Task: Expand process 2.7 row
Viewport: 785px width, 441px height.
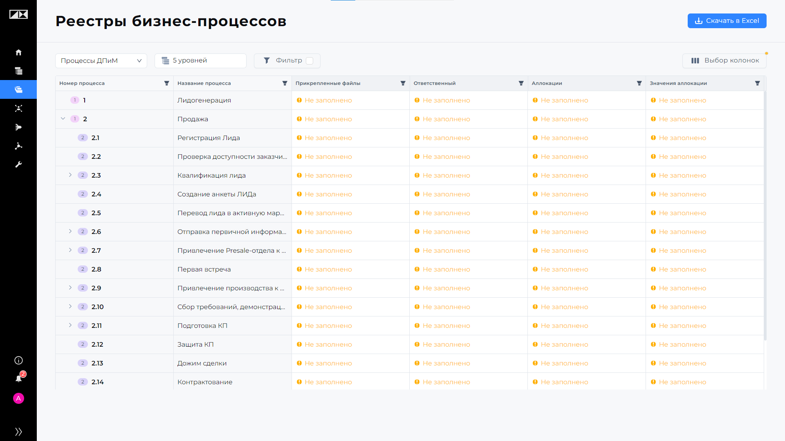Action: click(x=70, y=250)
